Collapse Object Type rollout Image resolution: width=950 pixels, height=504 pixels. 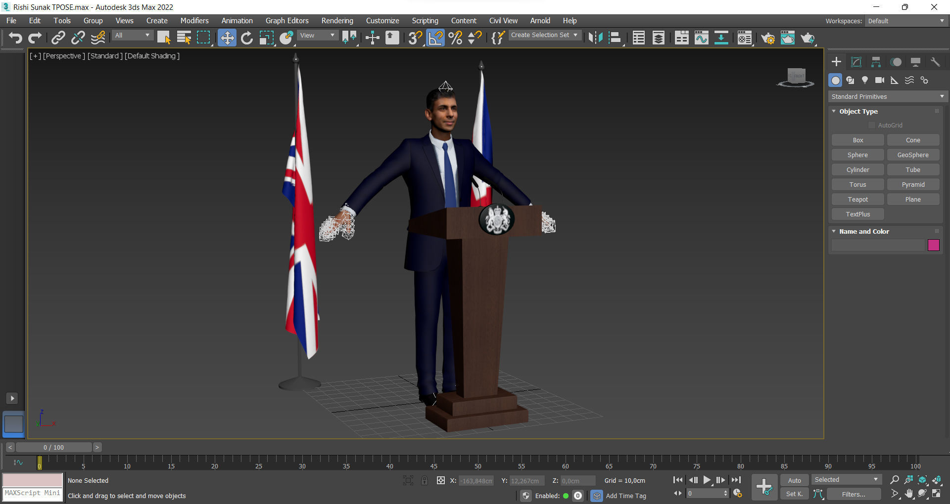tap(858, 111)
